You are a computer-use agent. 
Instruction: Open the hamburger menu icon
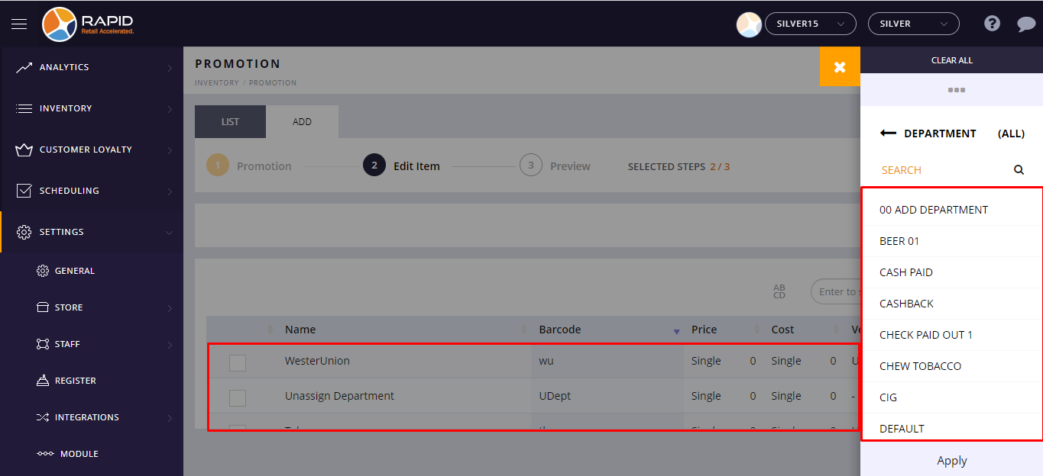pyautogui.click(x=19, y=24)
